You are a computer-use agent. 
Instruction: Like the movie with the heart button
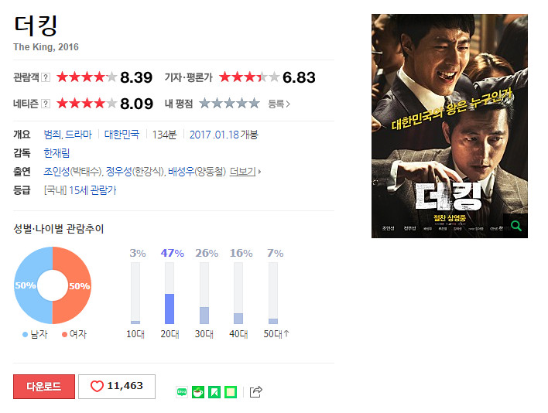117,387
